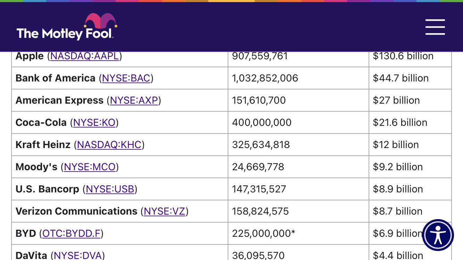This screenshot has width=463, height=260.
Task: Open the accessibility options button
Action: 438,235
